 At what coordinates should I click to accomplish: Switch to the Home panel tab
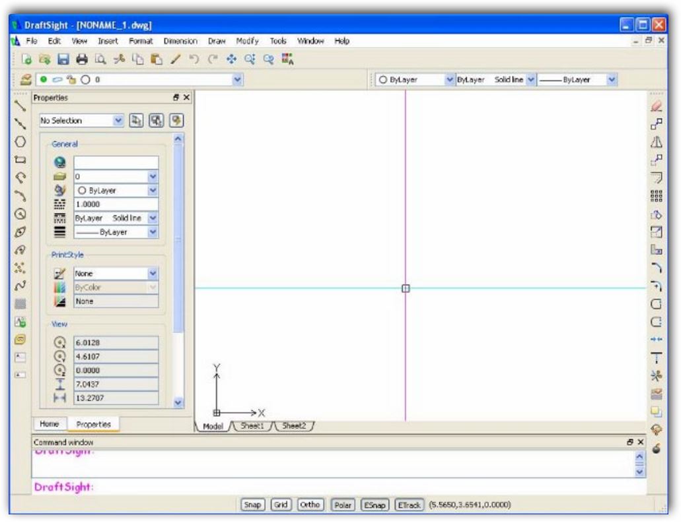pyautogui.click(x=50, y=423)
